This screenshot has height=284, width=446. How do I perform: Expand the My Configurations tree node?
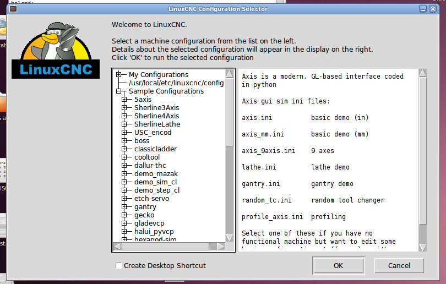[x=118, y=74]
